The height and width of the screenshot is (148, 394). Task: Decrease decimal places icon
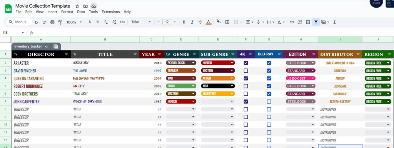point(106,22)
